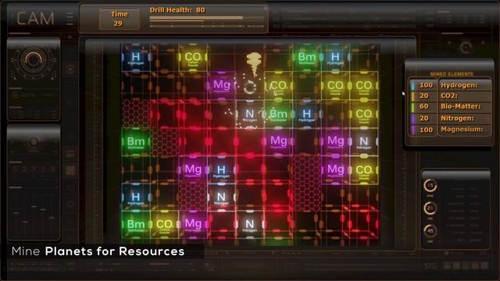
Task: Mine the Bm tile in the top row
Action: coord(306,58)
